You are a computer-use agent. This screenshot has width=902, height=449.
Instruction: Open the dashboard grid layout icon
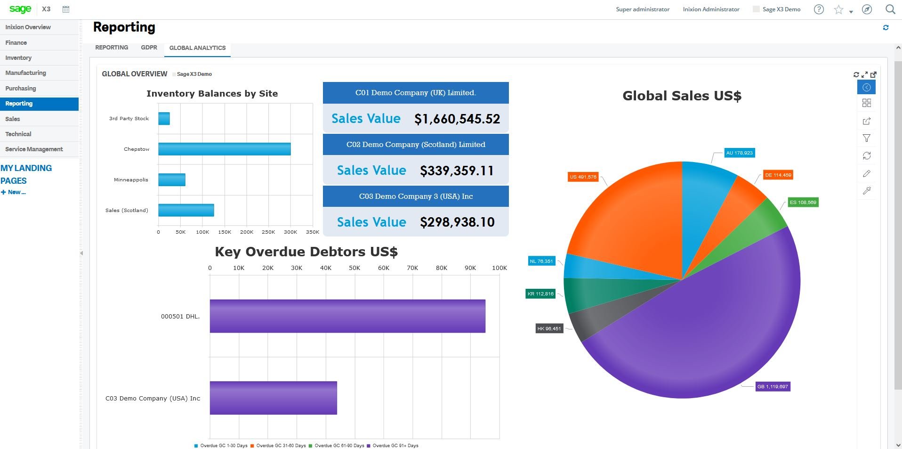click(x=866, y=103)
